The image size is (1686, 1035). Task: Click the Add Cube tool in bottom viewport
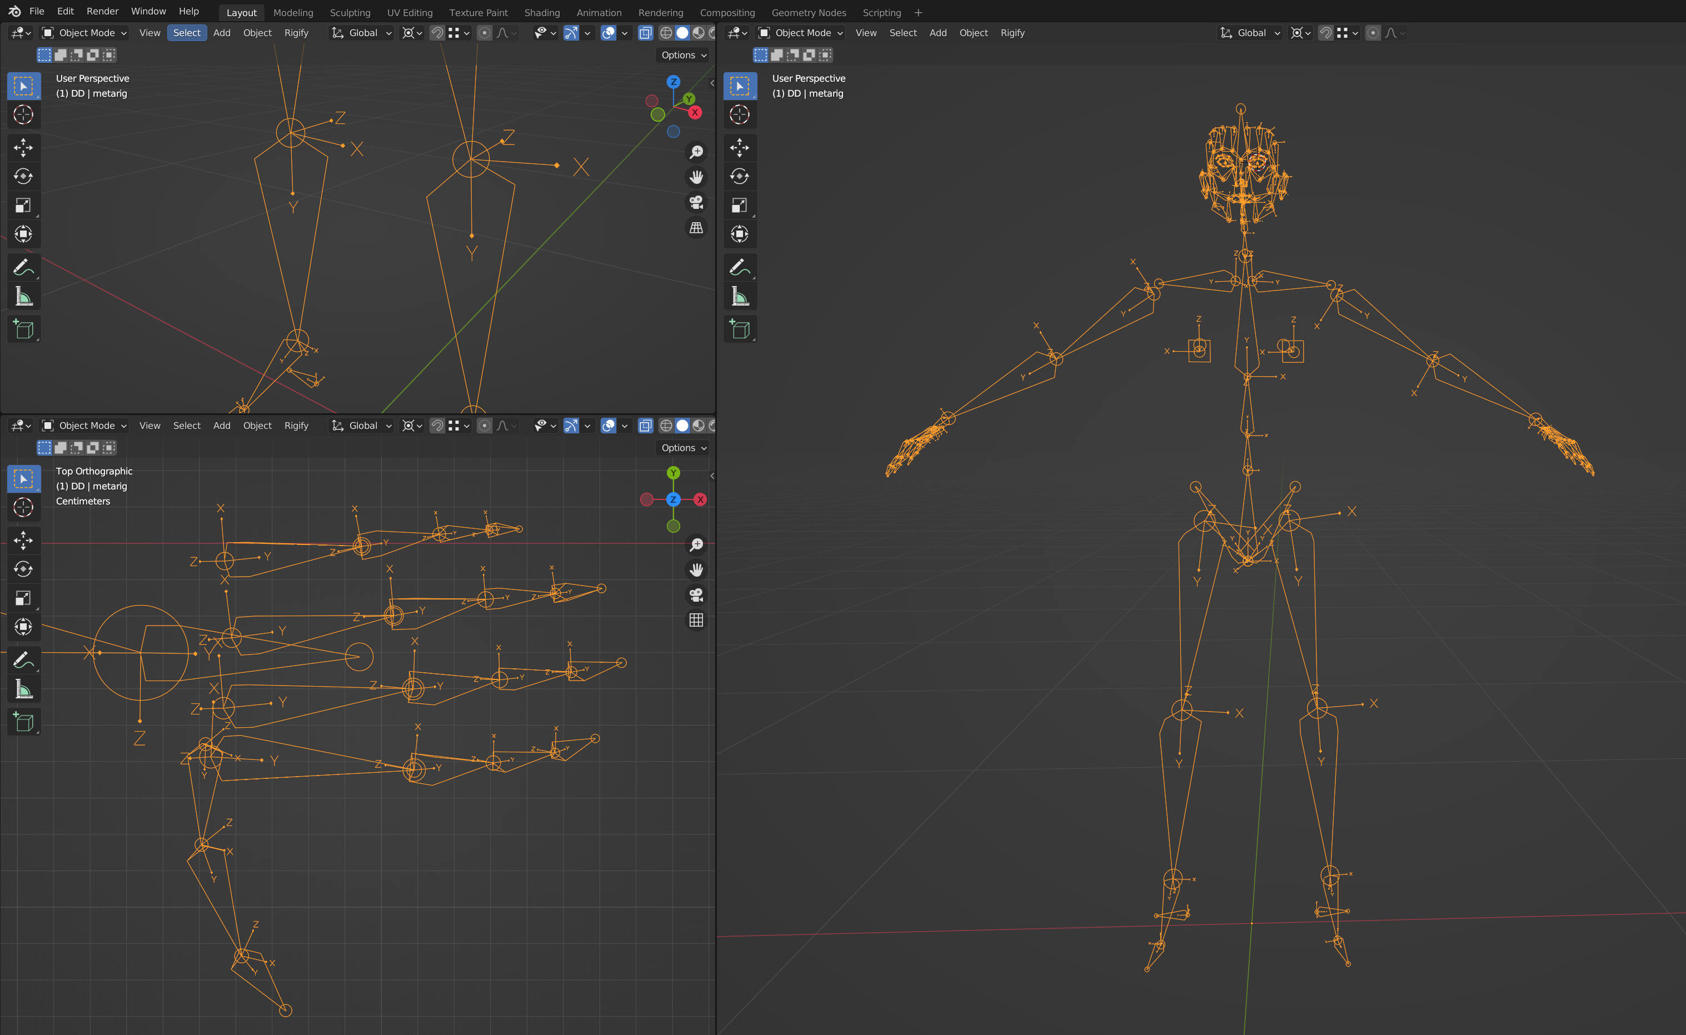pos(23,722)
